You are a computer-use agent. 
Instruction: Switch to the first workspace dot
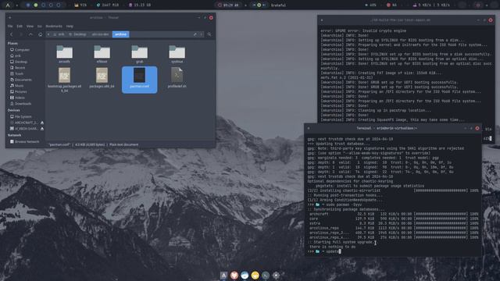pos(28,5)
